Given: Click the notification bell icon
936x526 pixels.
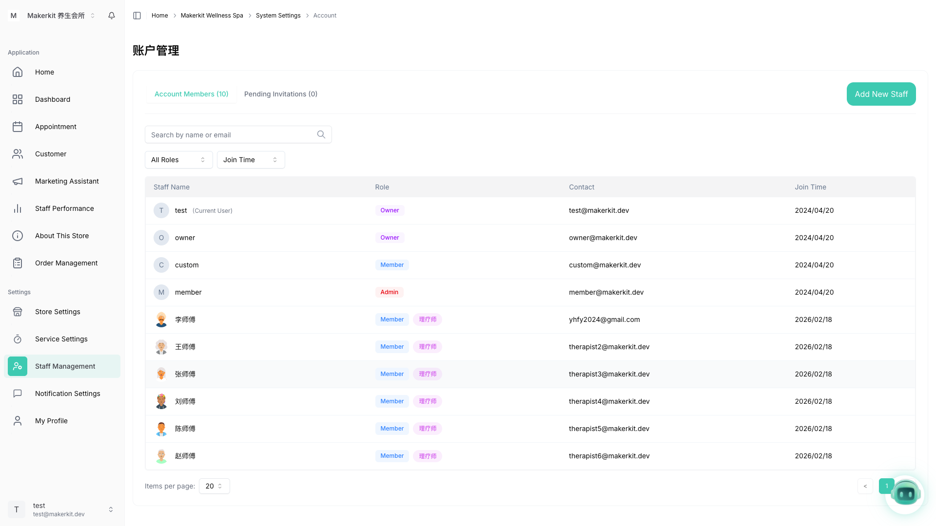Looking at the screenshot, I should tap(112, 16).
